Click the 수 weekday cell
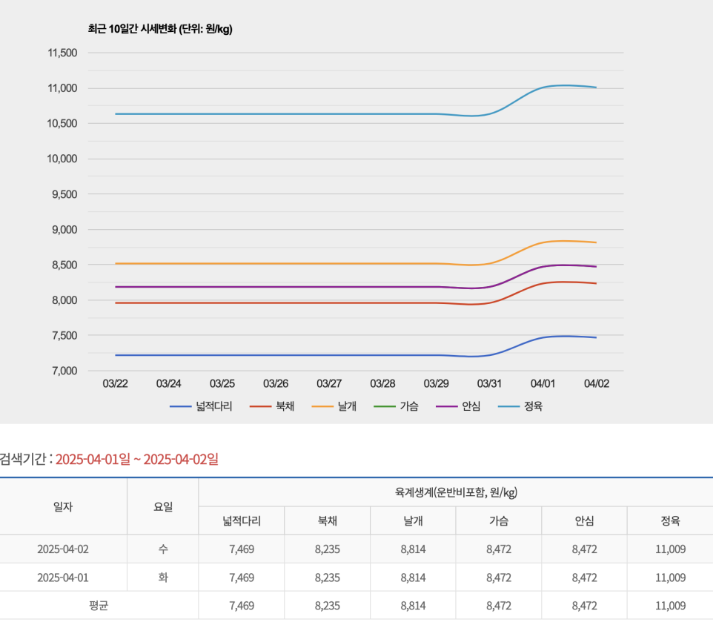716x625 pixels. pyautogui.click(x=163, y=549)
